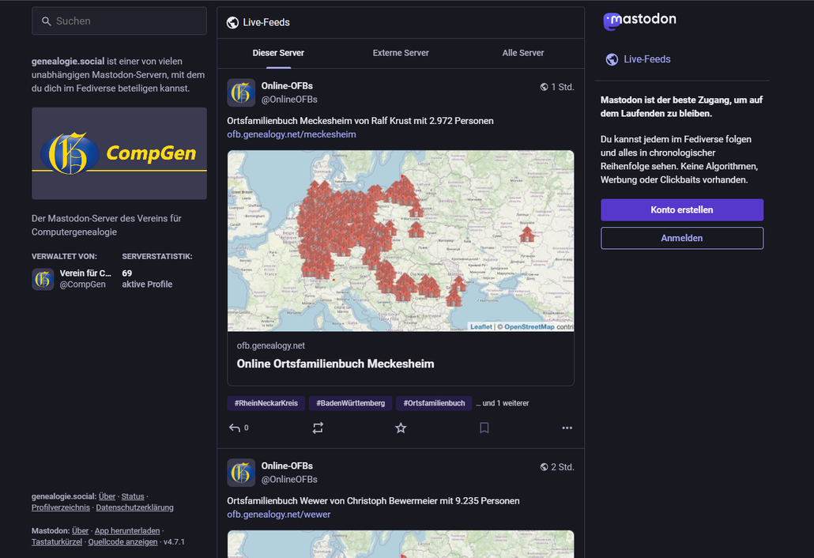
Task: Open Online-OFBs name on Wewer post
Action: pyautogui.click(x=287, y=466)
